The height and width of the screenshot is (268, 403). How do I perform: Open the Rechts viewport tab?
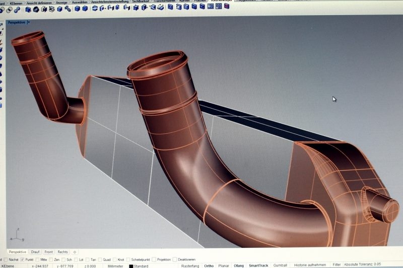(x=62, y=252)
